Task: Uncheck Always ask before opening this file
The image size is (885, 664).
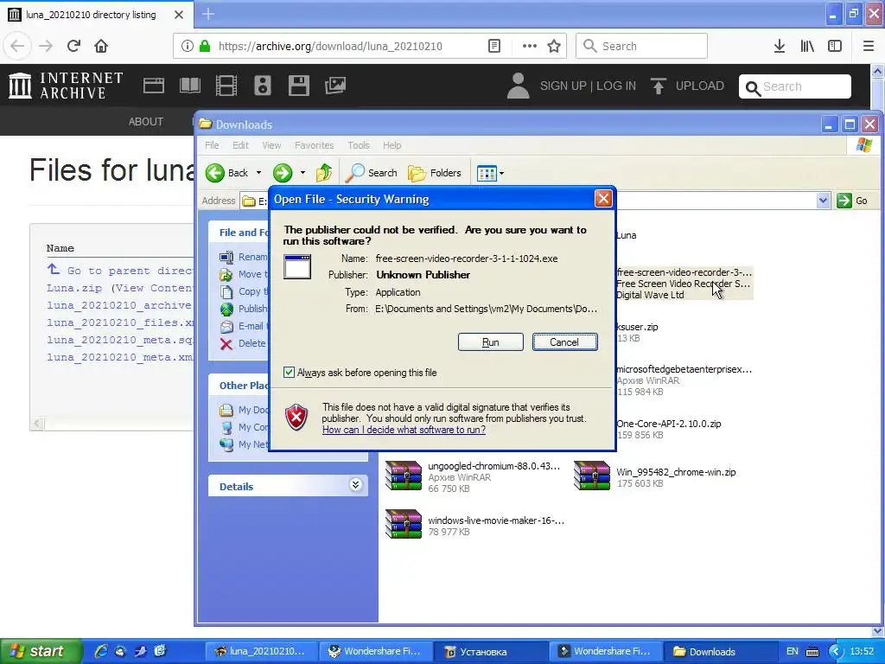Action: coord(289,373)
